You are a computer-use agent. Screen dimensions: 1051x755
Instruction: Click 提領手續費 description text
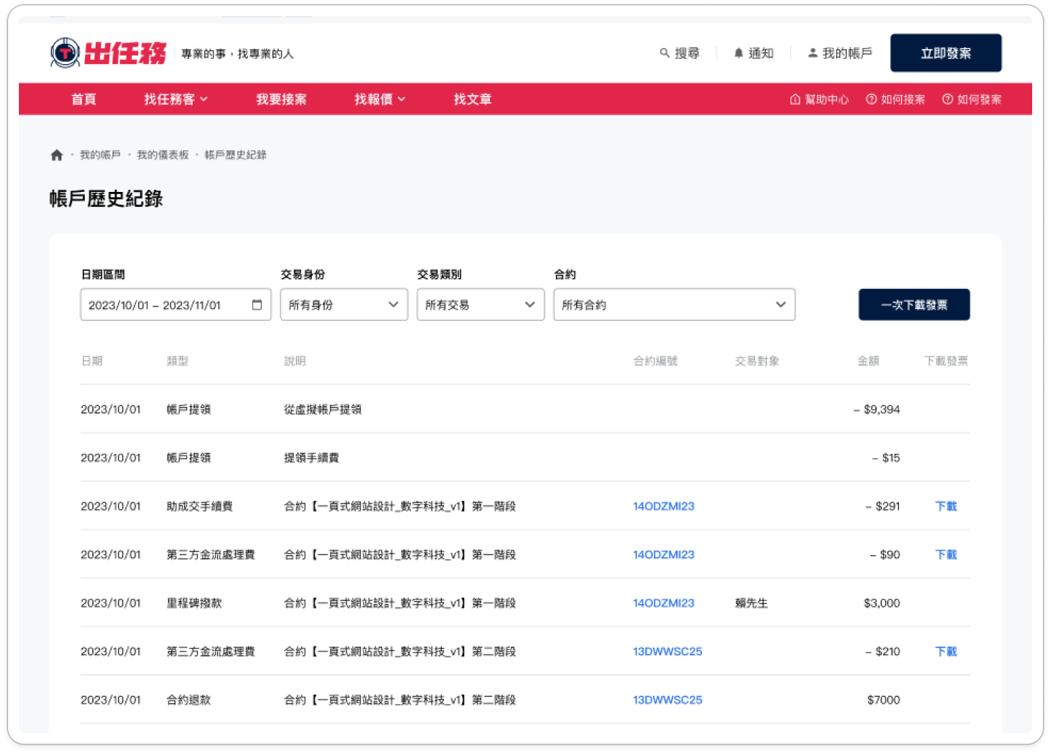click(x=311, y=458)
